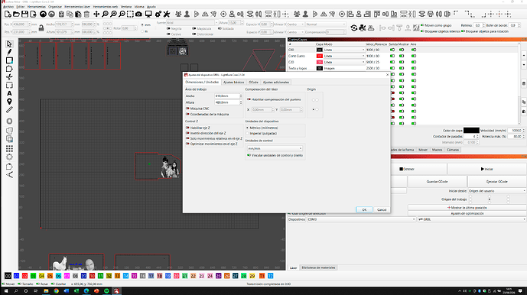
Task: Open Device Settings wrench icon
Action: click(167, 14)
